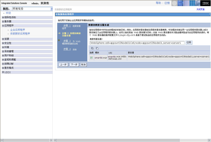This screenshot has width=211, height=142.
Task: Open the 企业应用程序 link
Action: [x=17, y=30]
